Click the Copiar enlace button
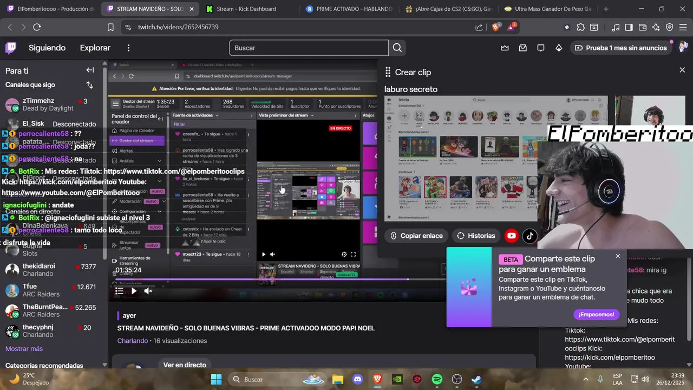The width and height of the screenshot is (693, 390). 416,236
